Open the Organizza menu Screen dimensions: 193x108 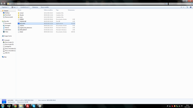(5, 7)
